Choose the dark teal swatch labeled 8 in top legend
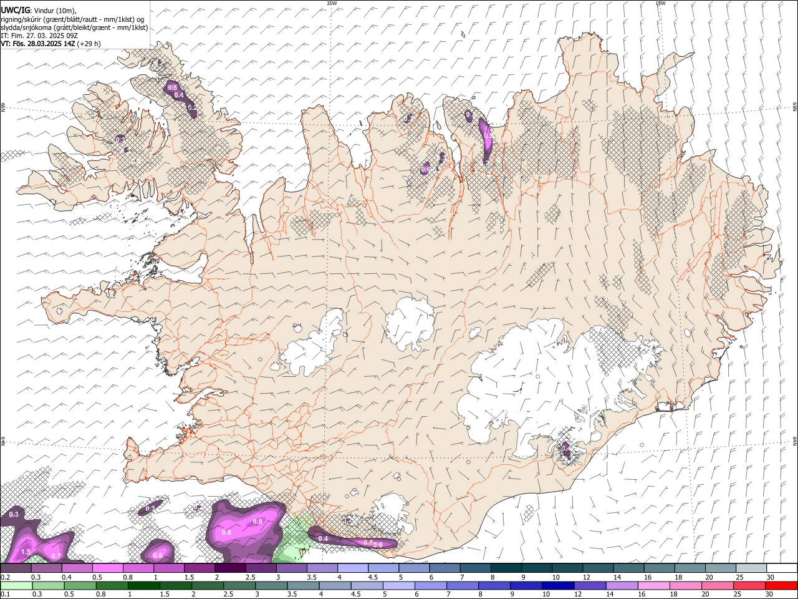Viewport: 798px width, 599px height. (506, 568)
